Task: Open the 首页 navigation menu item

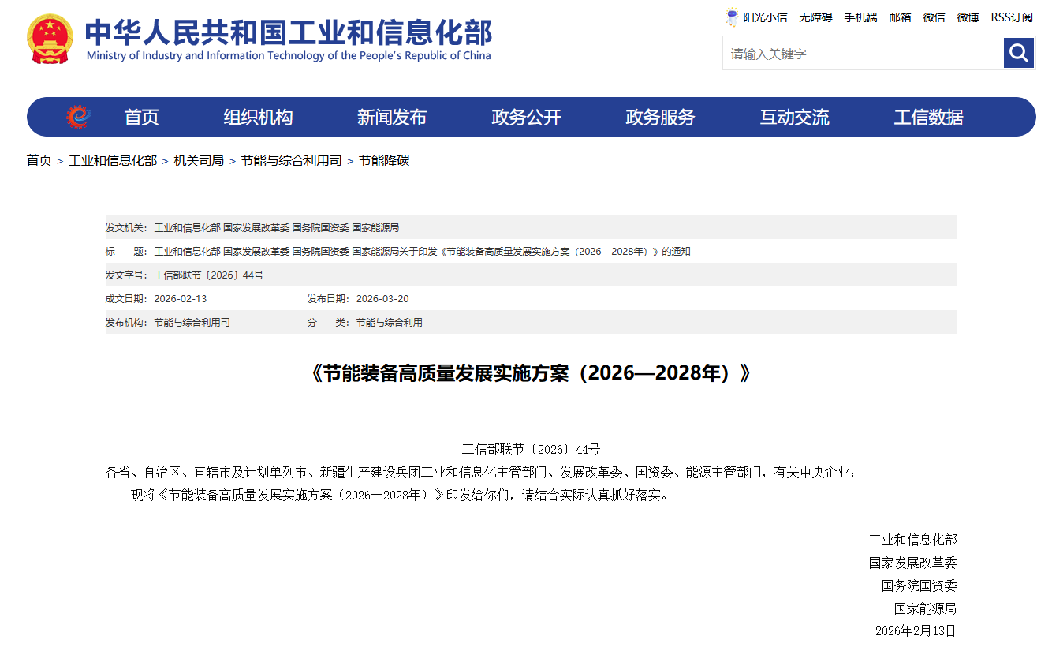Action: [141, 118]
